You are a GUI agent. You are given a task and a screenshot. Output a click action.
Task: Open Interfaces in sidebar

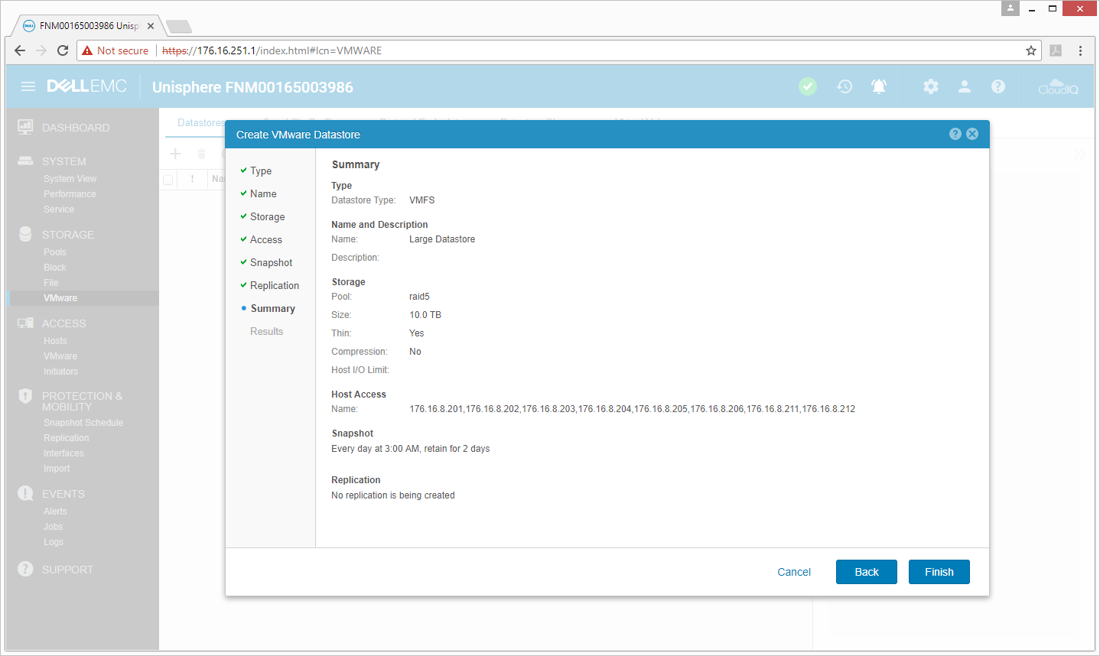coord(63,453)
